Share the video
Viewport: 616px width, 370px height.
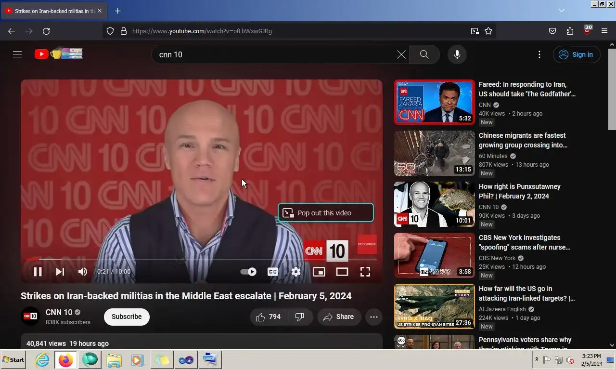tap(339, 317)
